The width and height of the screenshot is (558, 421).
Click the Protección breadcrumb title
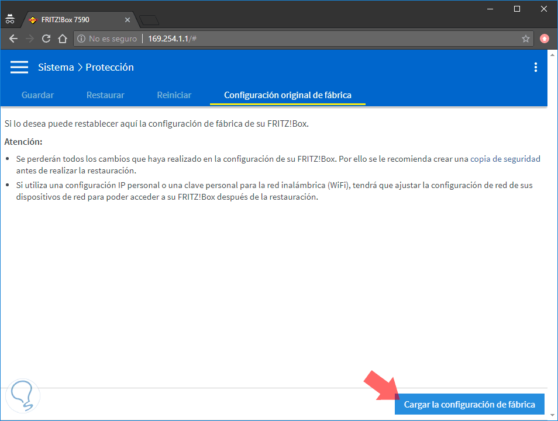(x=109, y=67)
